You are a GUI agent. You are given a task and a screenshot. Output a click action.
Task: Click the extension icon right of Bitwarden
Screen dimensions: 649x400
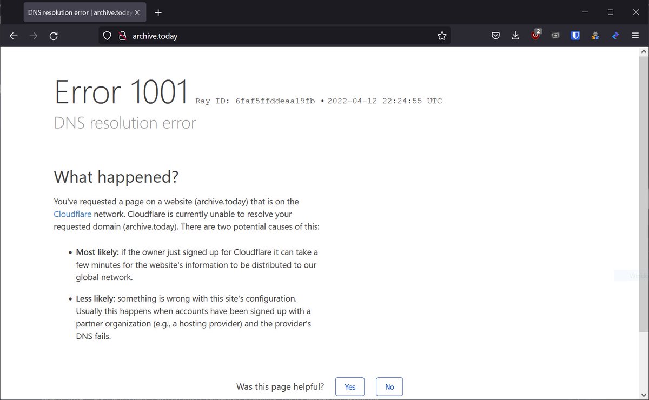pos(595,36)
